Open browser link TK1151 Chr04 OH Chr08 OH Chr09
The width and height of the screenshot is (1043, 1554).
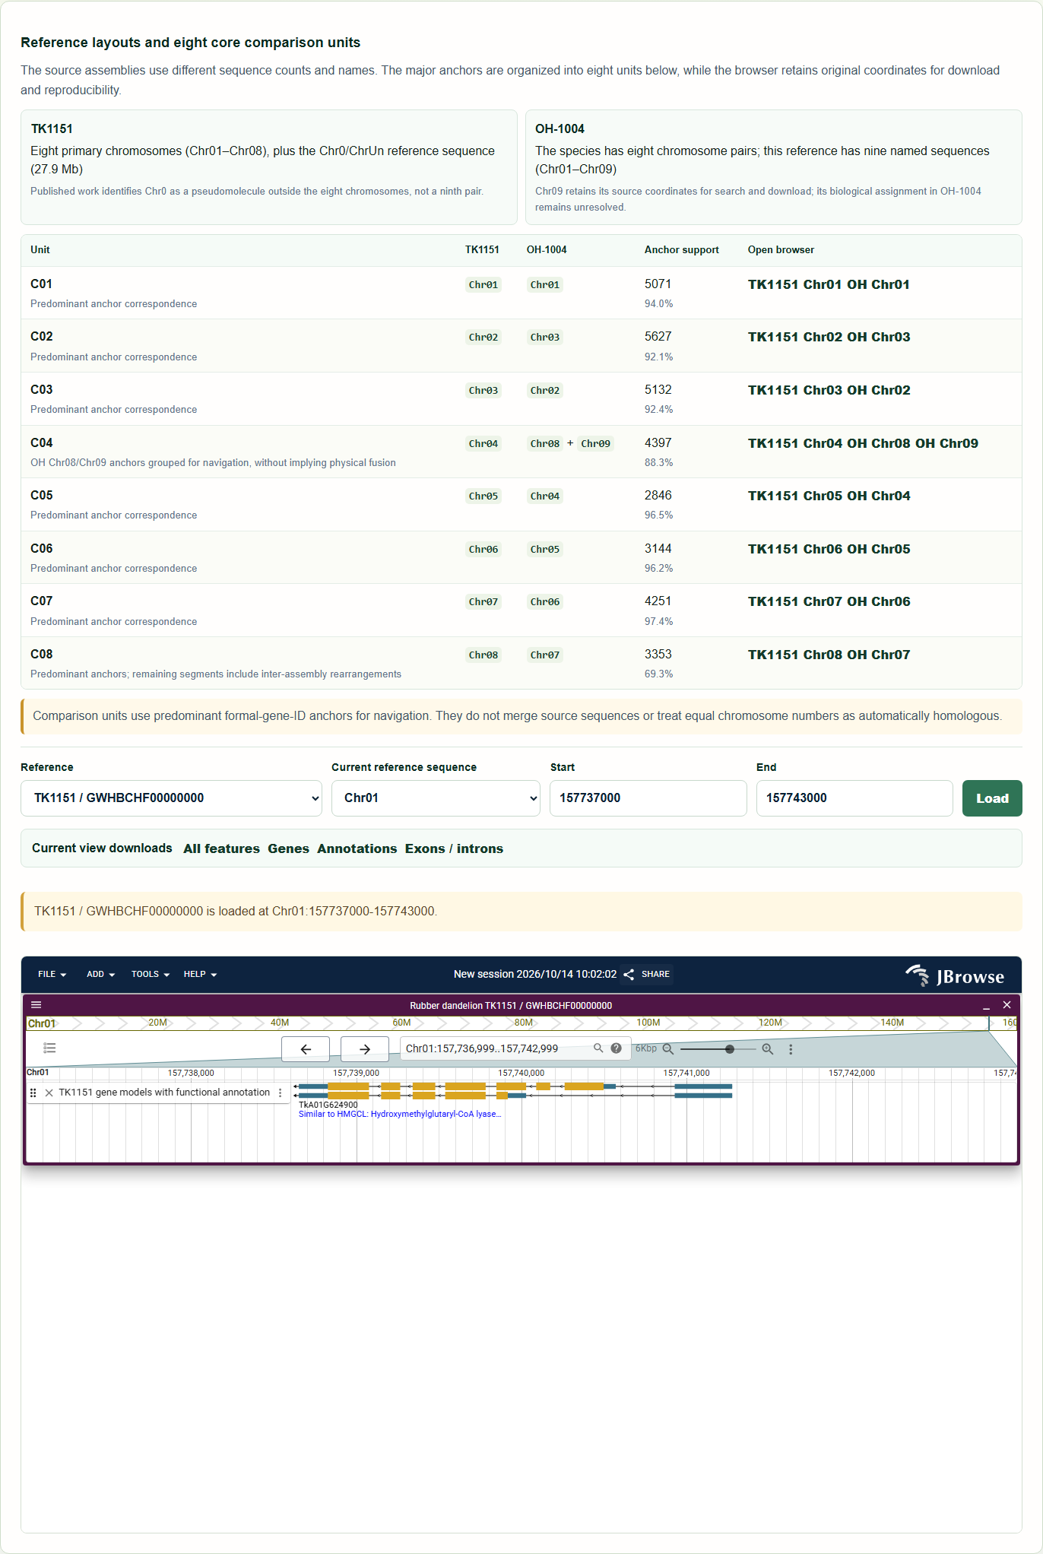pos(863,443)
